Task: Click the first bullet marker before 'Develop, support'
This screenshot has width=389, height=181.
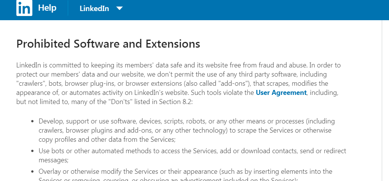Action: tap(32, 122)
